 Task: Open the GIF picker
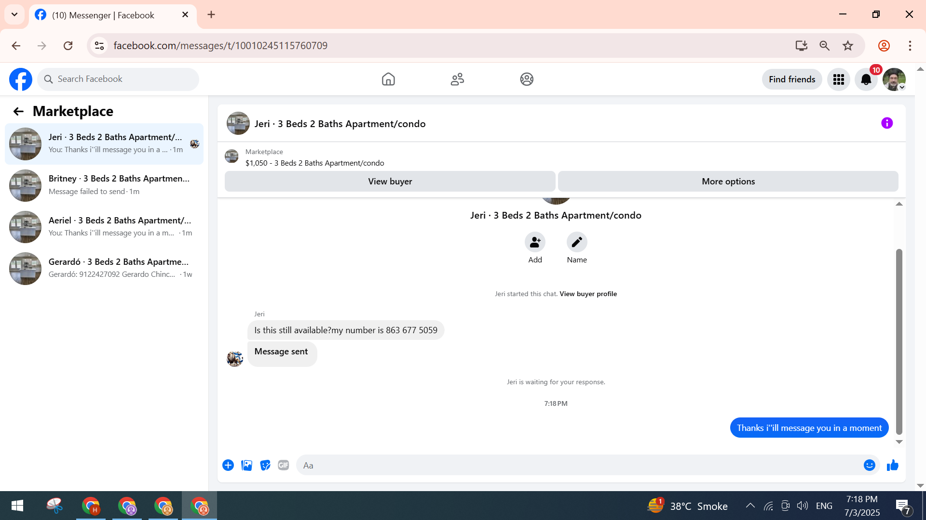[x=283, y=465]
